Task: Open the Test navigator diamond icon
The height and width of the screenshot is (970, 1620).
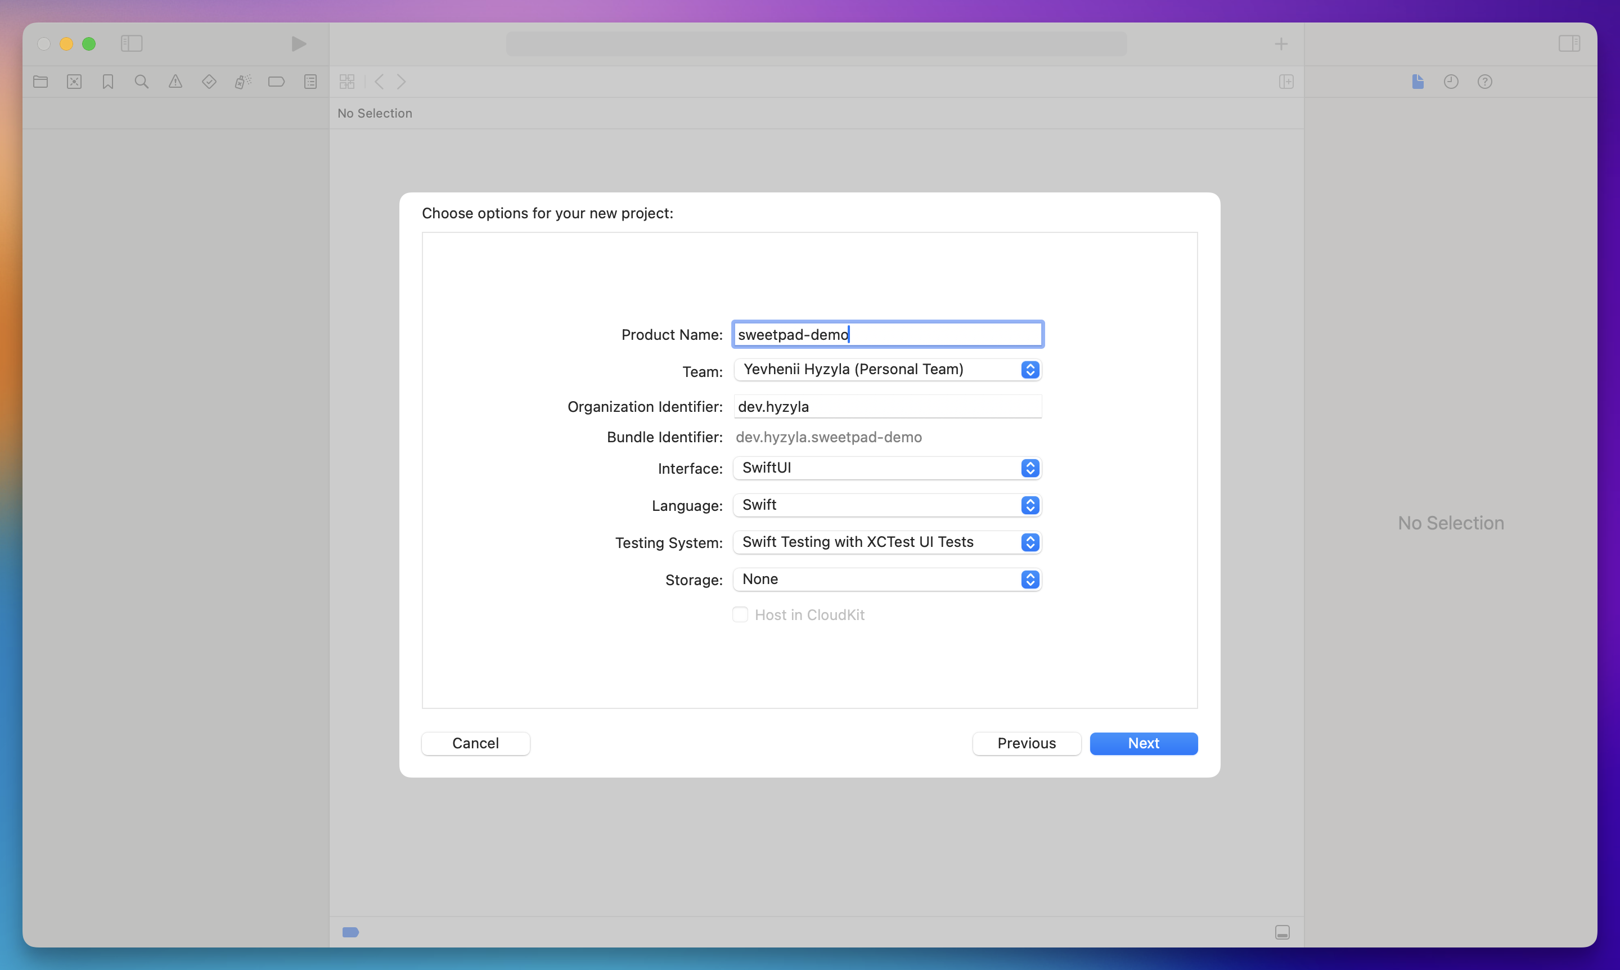Action: coord(209,81)
